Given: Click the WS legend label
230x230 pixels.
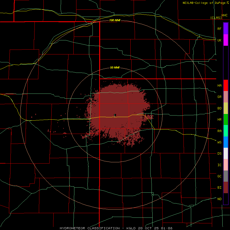Looking at the screenshot, I should pos(219,142).
